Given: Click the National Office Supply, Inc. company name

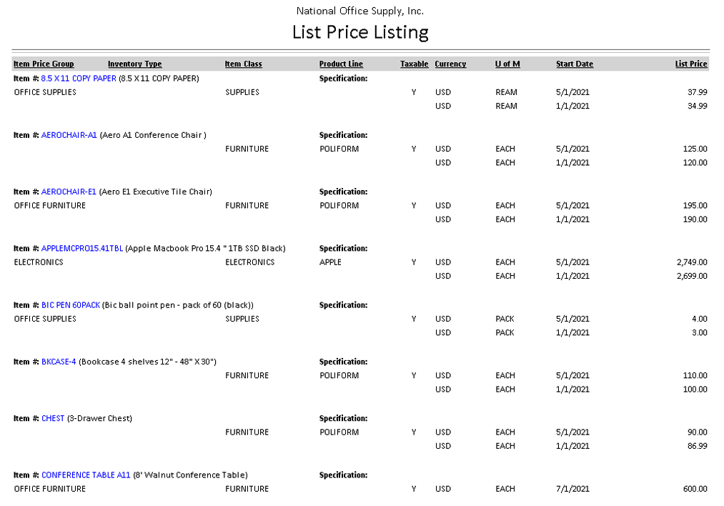Looking at the screenshot, I should (360, 11).
